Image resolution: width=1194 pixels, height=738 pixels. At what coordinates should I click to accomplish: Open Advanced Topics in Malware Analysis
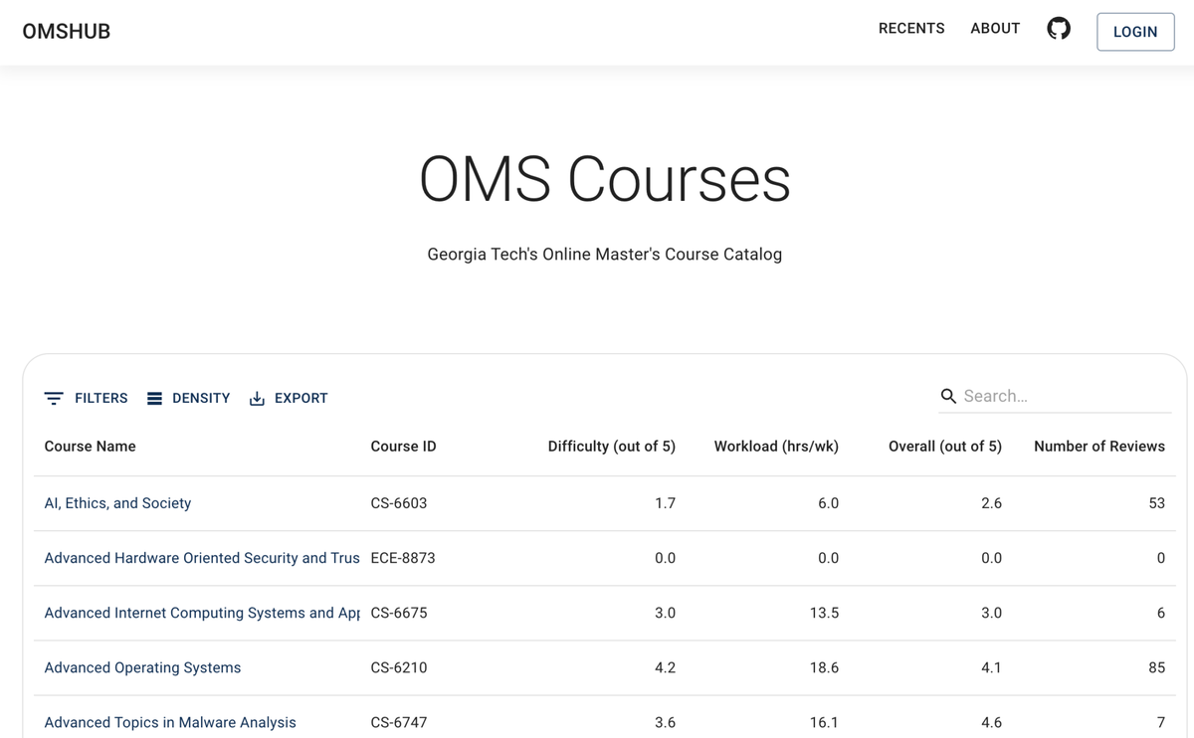point(170,722)
